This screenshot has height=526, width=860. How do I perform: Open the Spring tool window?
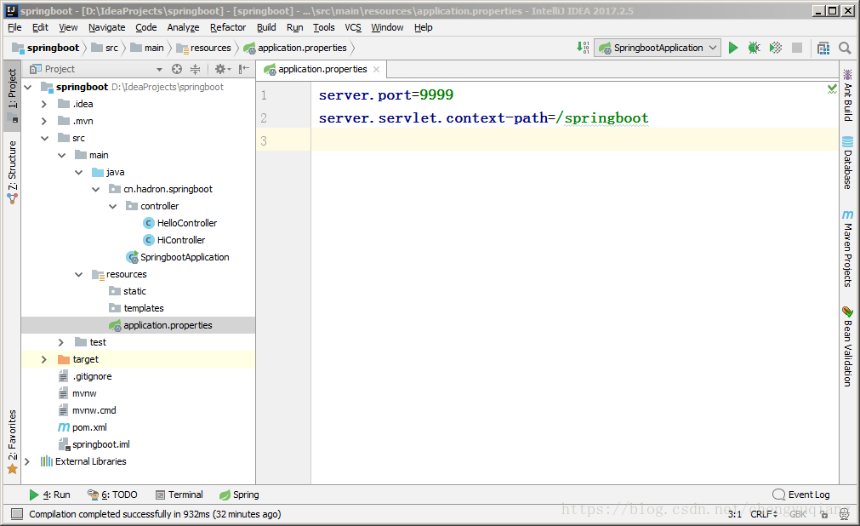[239, 495]
